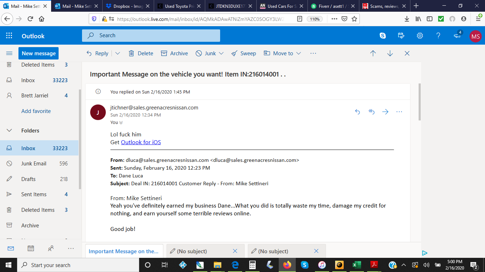Image resolution: width=485 pixels, height=272 pixels.
Task: Archive the current email
Action: coord(174,53)
